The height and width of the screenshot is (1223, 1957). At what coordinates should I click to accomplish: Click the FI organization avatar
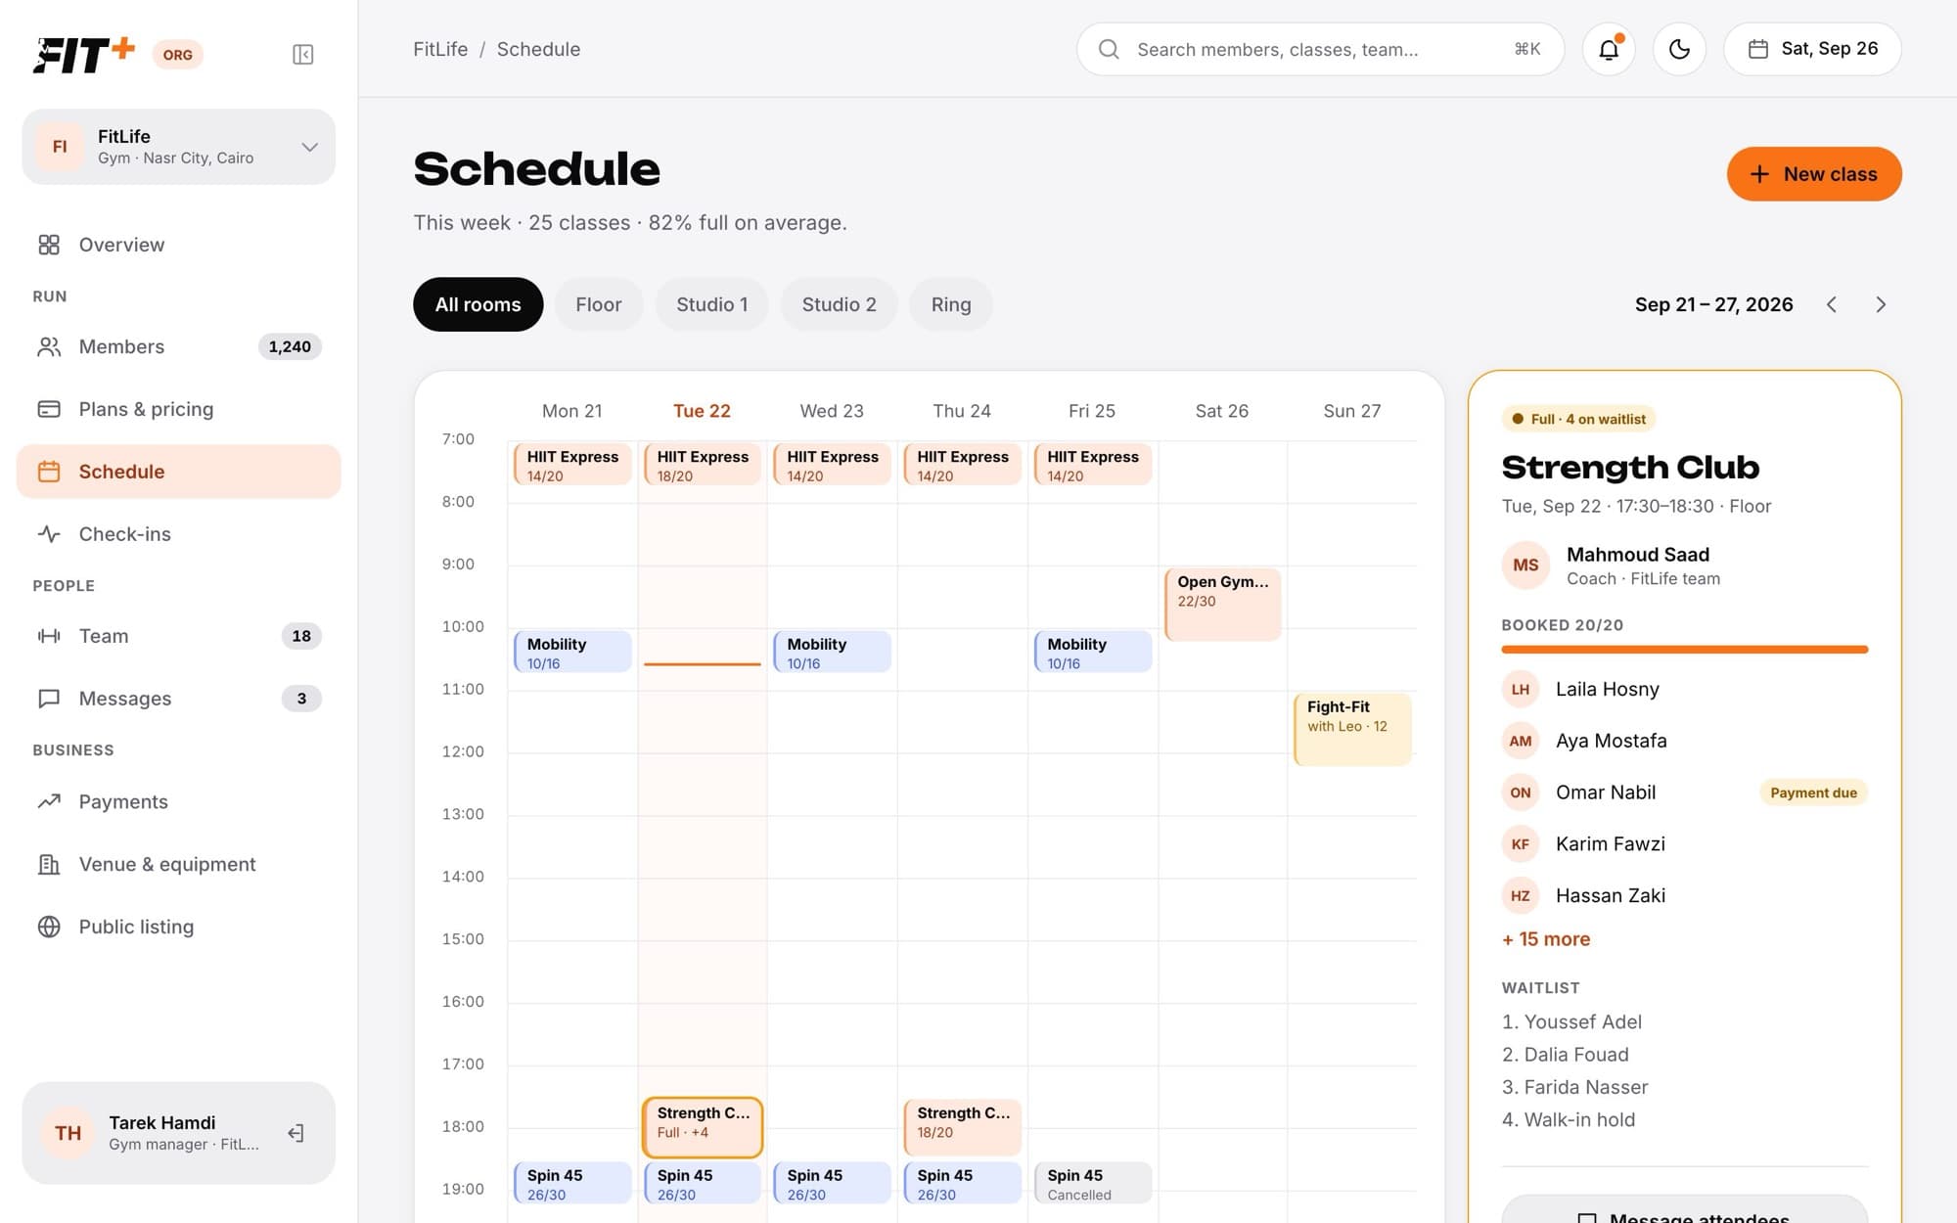click(60, 147)
